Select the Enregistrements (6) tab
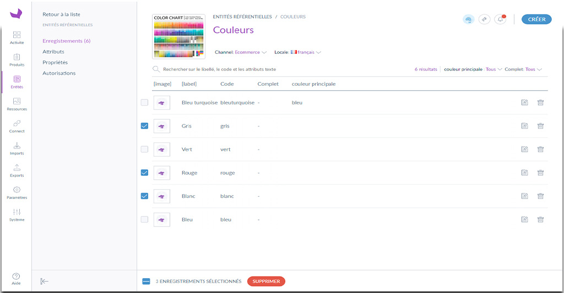 pos(67,41)
